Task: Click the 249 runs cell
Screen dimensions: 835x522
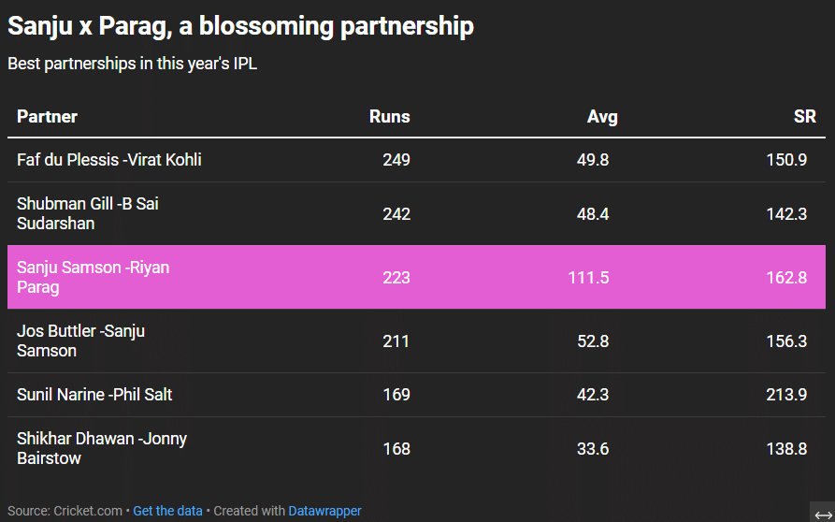Action: 396,160
